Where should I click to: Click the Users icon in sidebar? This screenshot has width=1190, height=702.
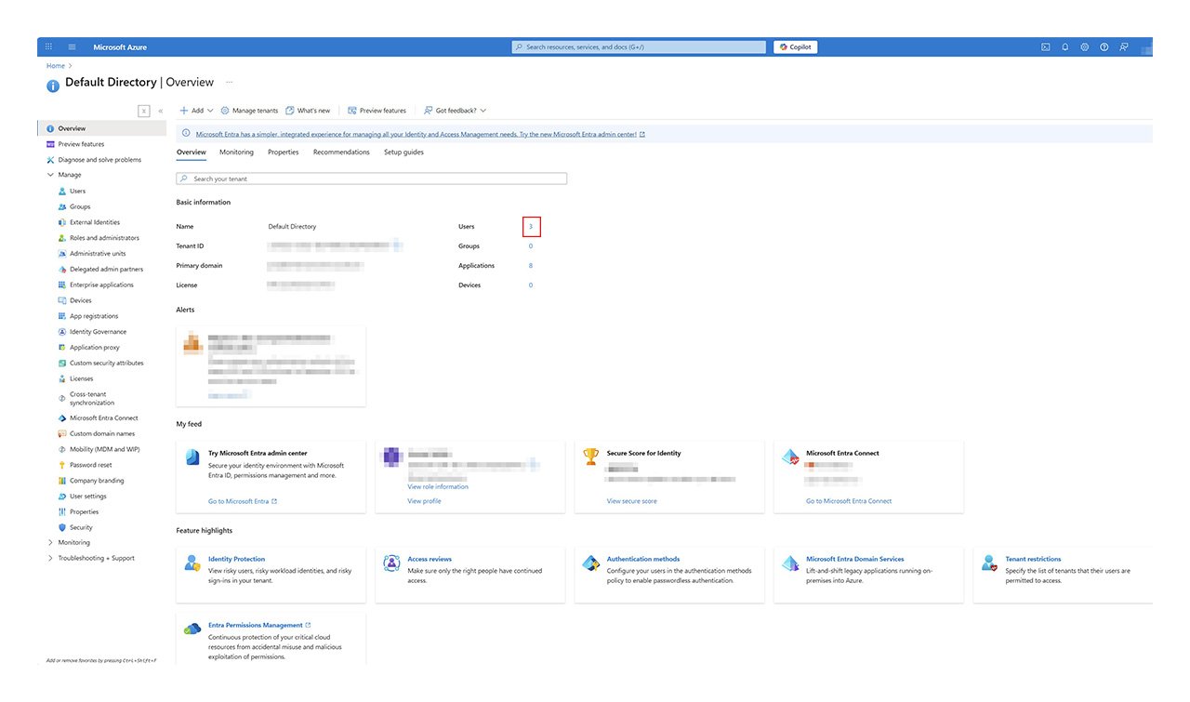coord(62,191)
